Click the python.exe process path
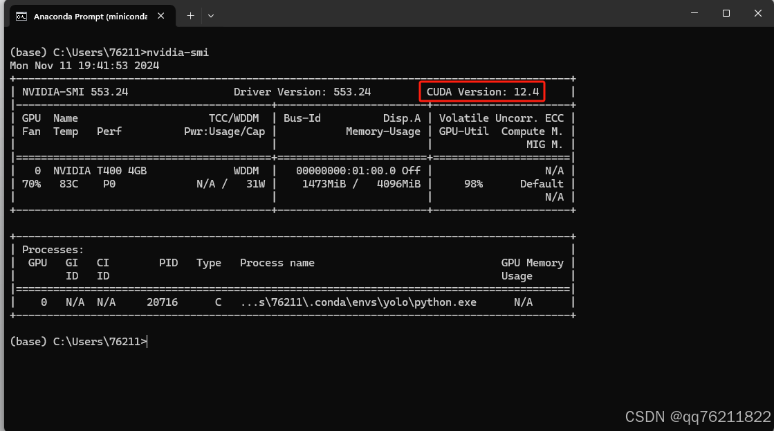Image resolution: width=774 pixels, height=431 pixels. point(357,302)
